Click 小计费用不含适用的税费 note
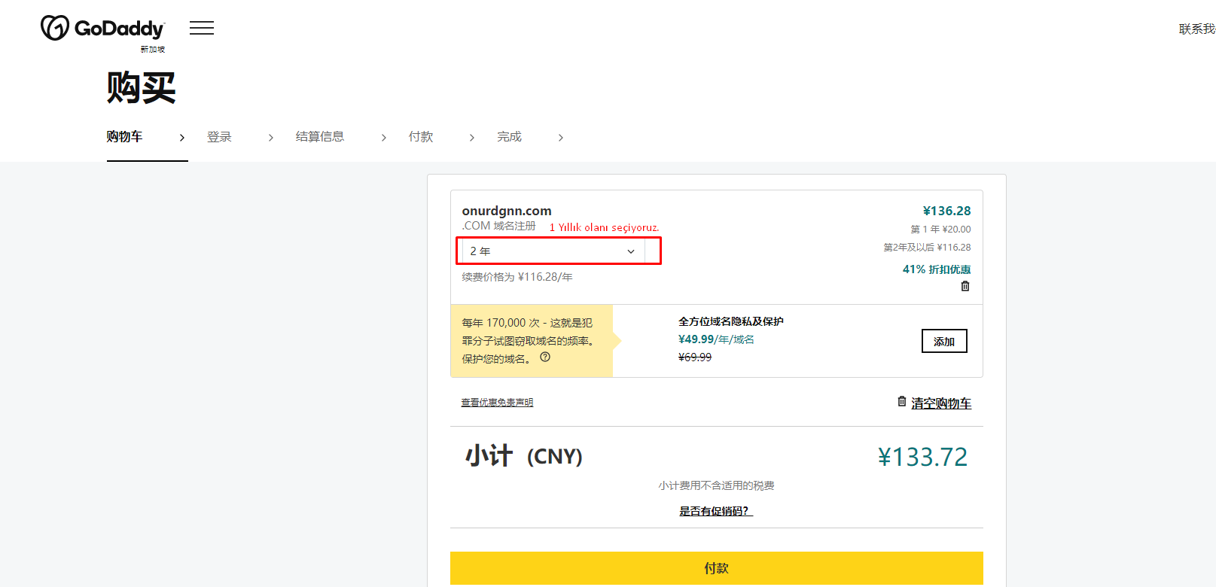 tap(716, 485)
